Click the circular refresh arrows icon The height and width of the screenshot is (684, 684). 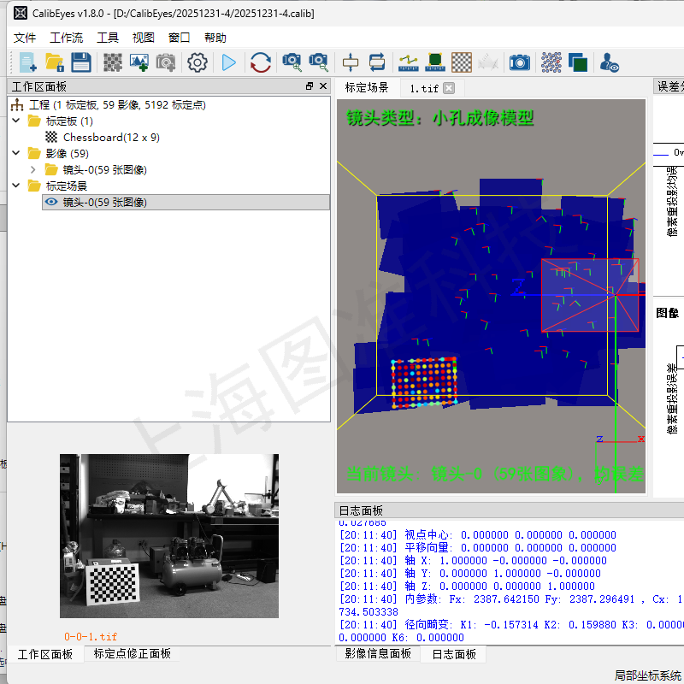coord(261,62)
